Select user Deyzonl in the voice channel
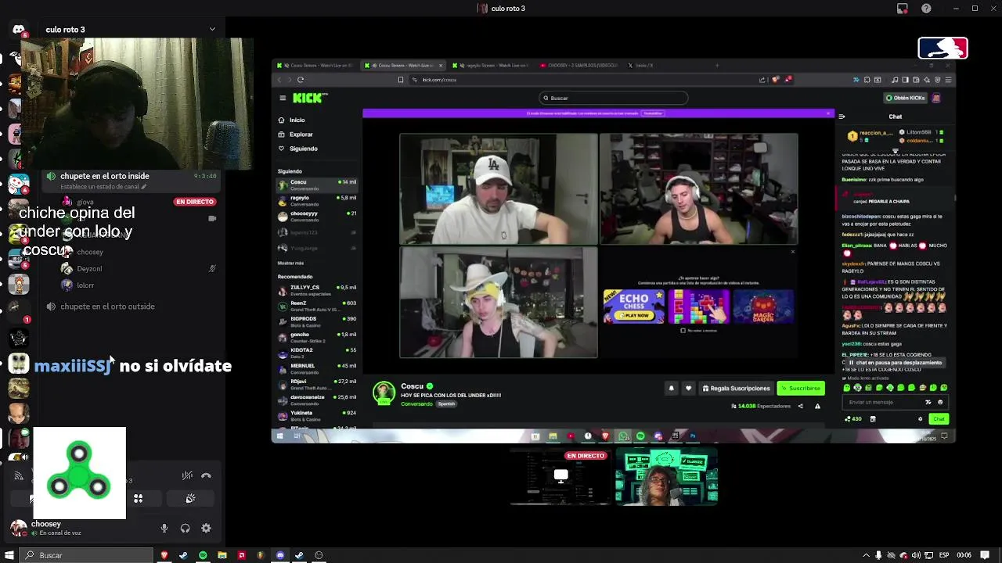 tap(89, 268)
